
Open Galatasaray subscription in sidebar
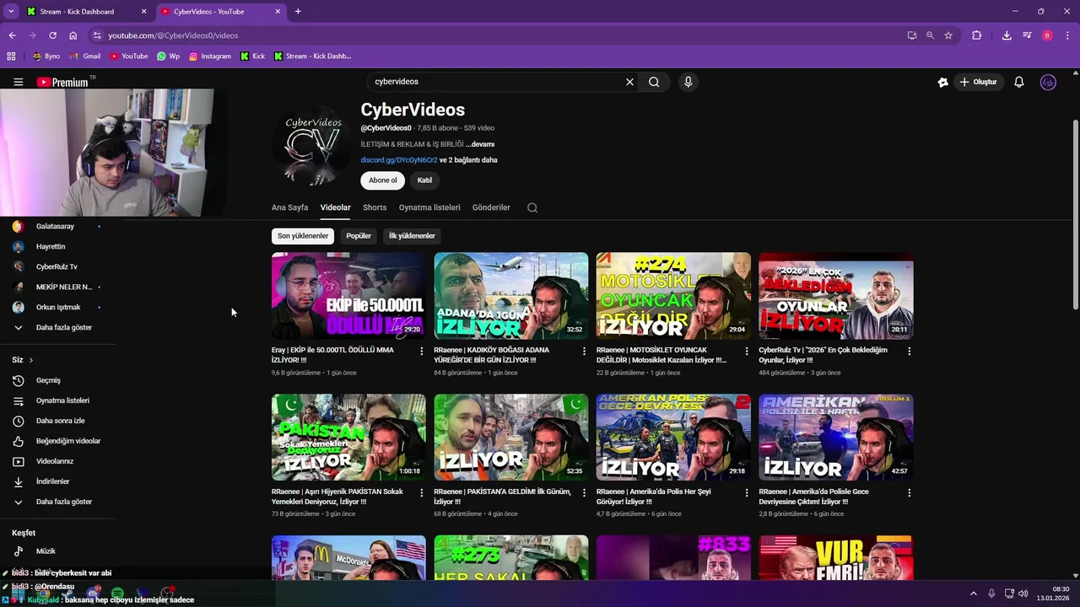click(x=56, y=226)
